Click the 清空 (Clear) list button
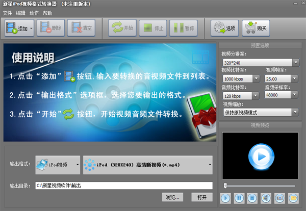This screenshot has width=306, height=211. click(x=82, y=28)
